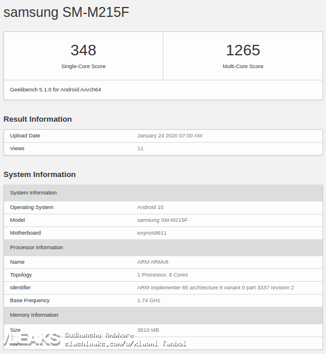
Task: Select the views count 11
Action: point(140,148)
